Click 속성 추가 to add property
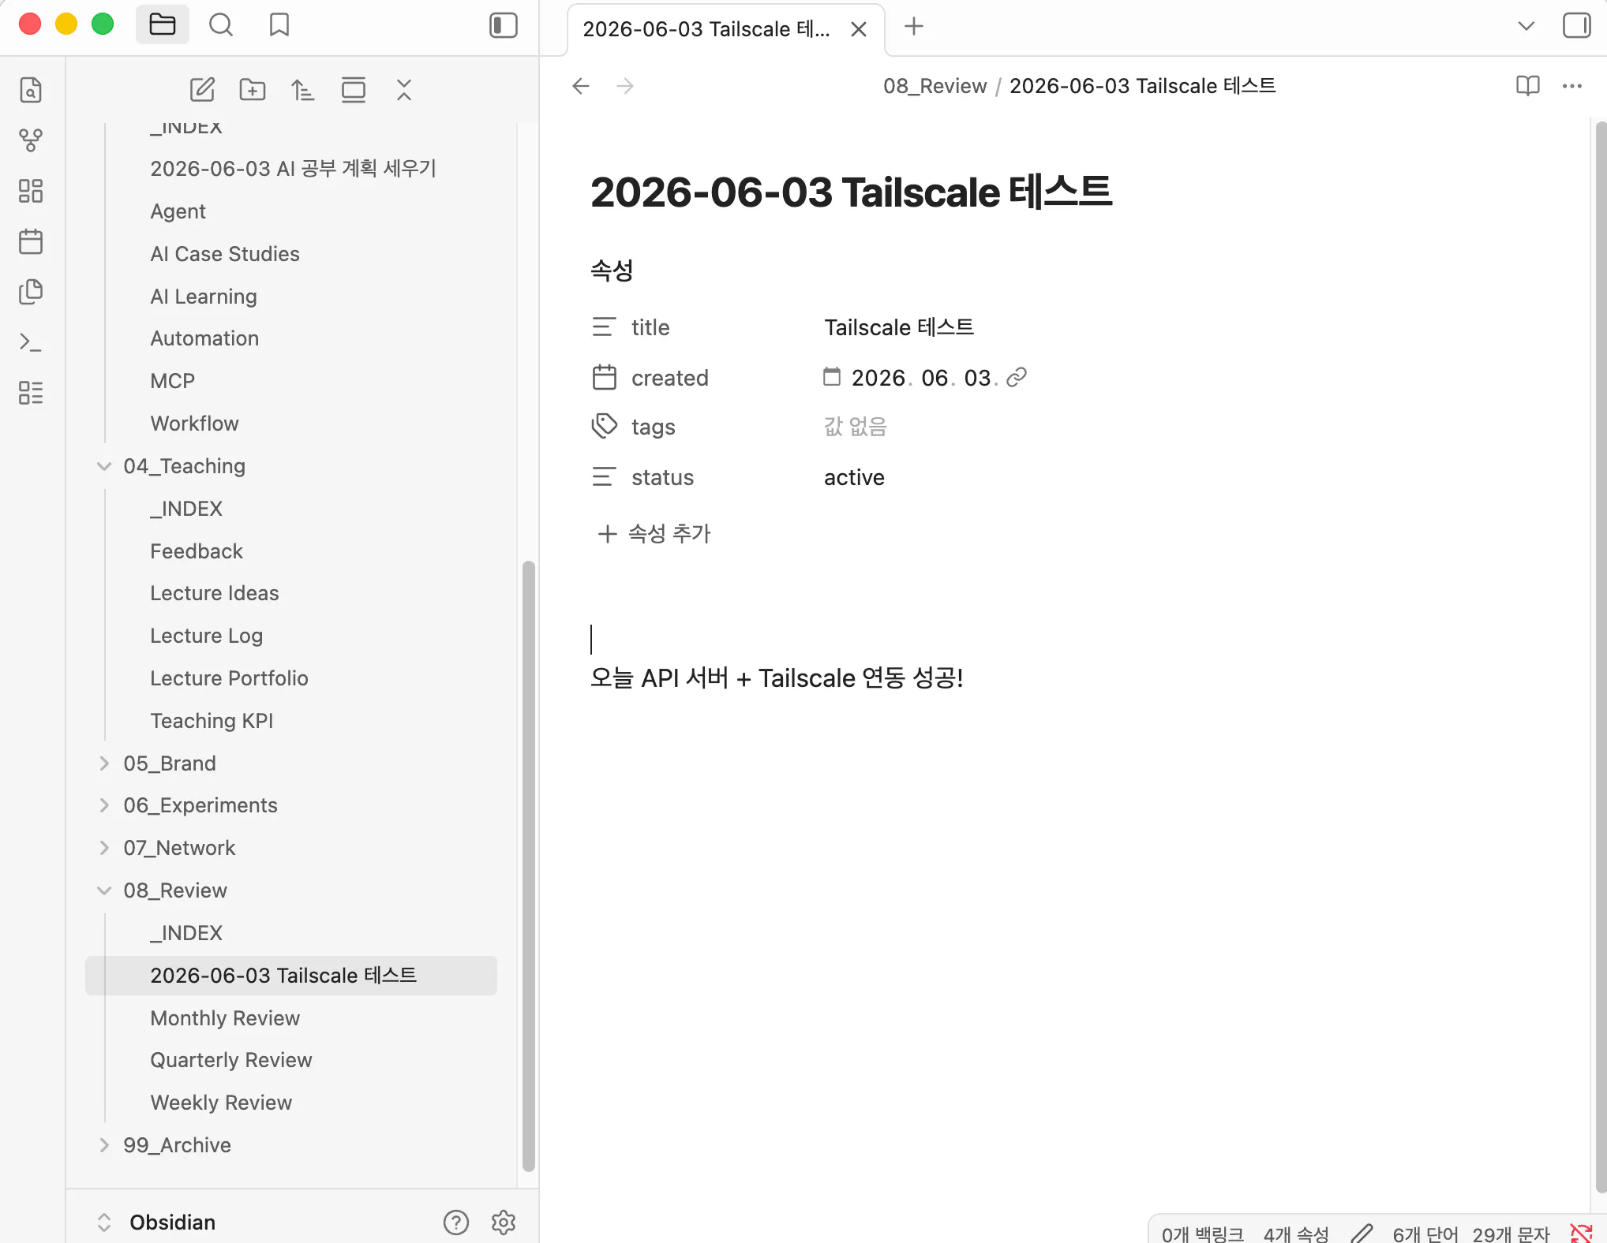1607x1243 pixels. pyautogui.click(x=654, y=534)
